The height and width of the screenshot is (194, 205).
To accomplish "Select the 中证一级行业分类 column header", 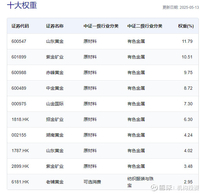I will (x=101, y=26).
